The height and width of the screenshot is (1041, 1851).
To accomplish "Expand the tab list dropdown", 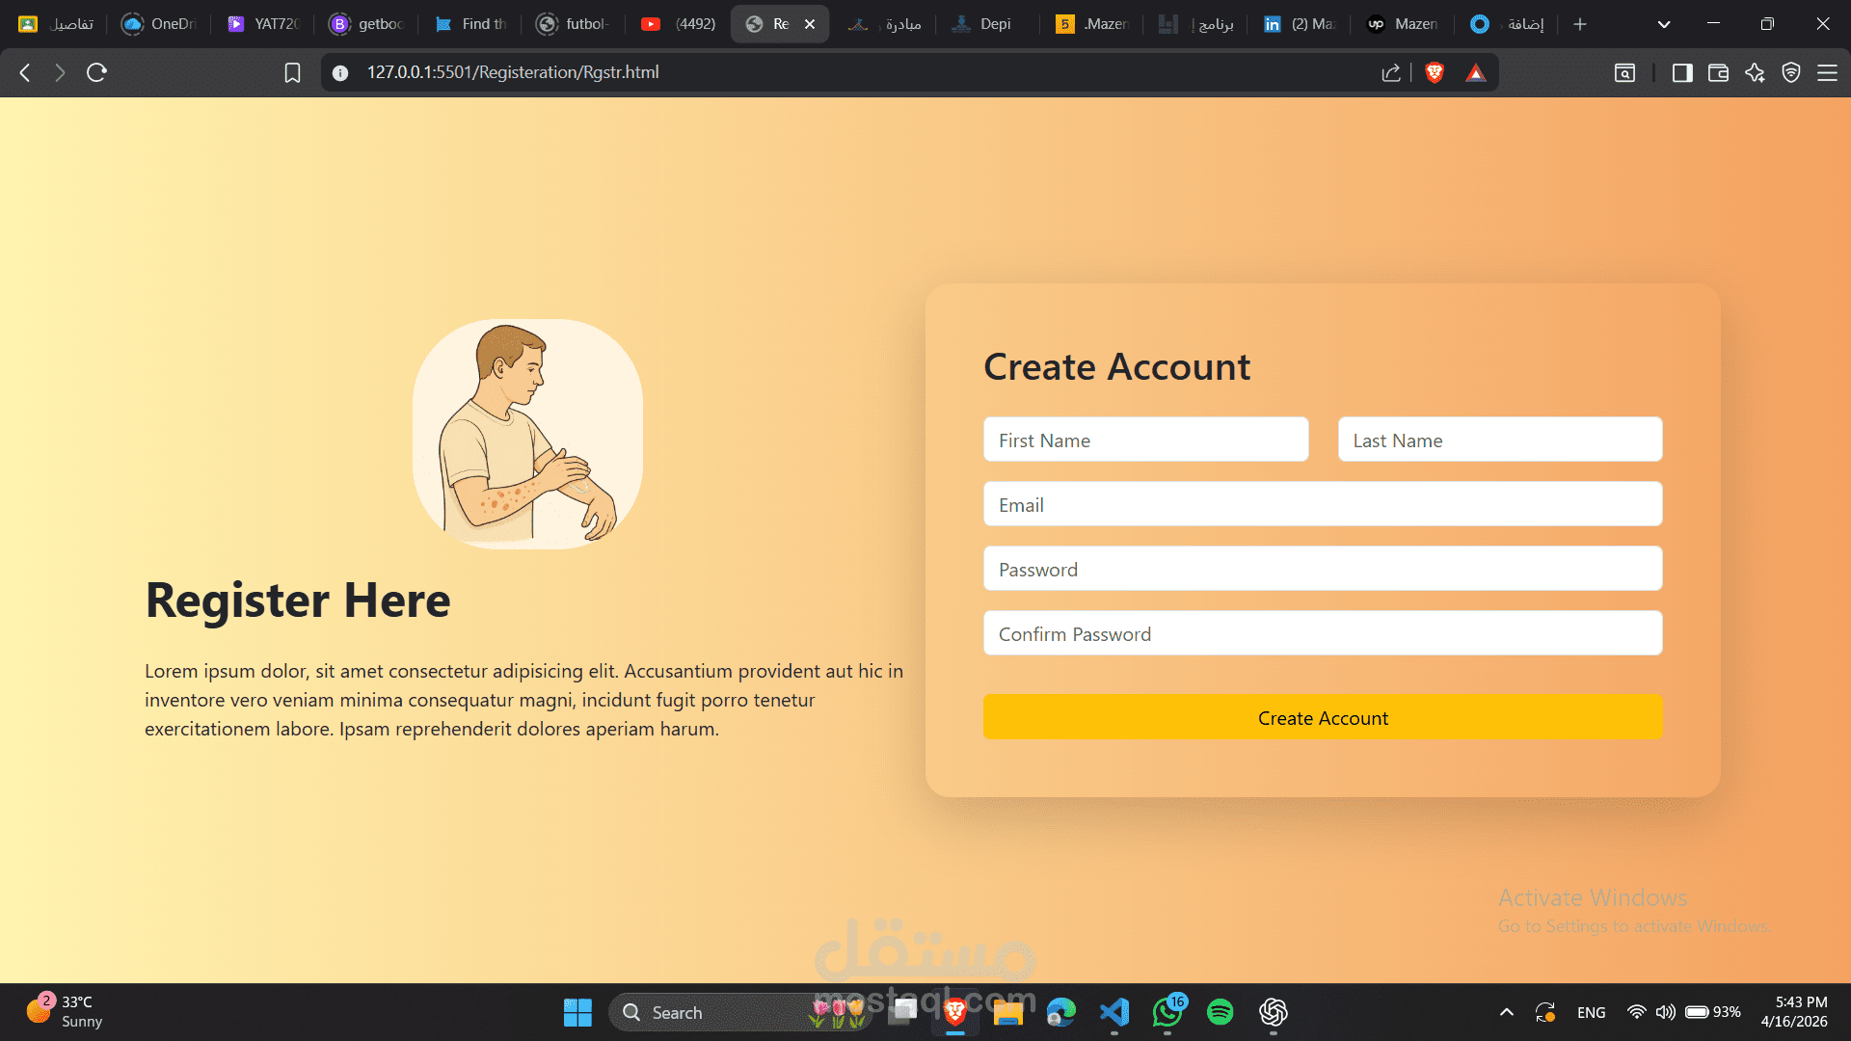I will pyautogui.click(x=1664, y=24).
